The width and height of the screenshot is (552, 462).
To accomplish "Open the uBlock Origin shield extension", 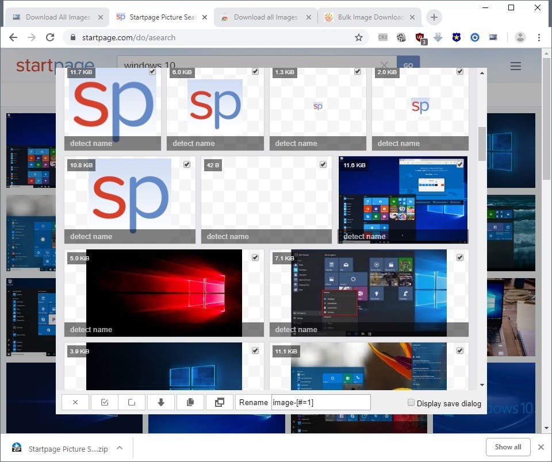I will 420,38.
